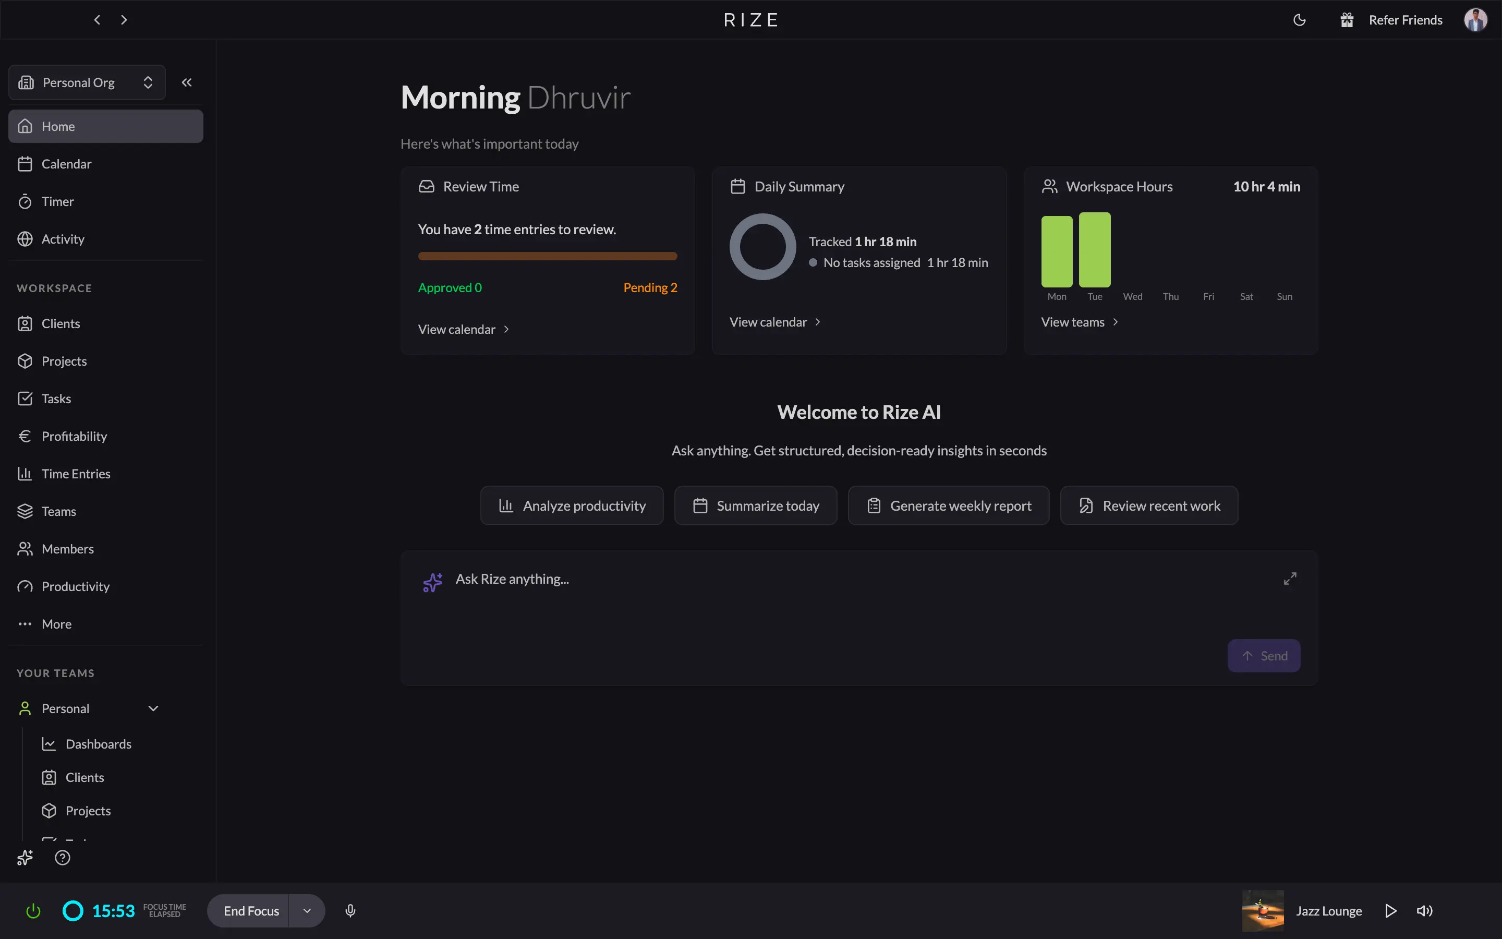Click the 15:53 focus time value
The image size is (1502, 939).
point(113,911)
